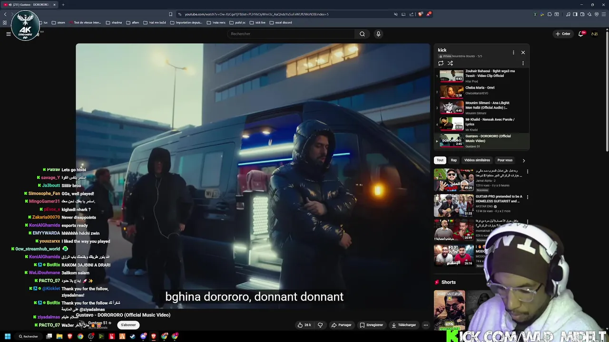Focus the Rechercher search field
This screenshot has height=342, width=609.
[x=291, y=34]
